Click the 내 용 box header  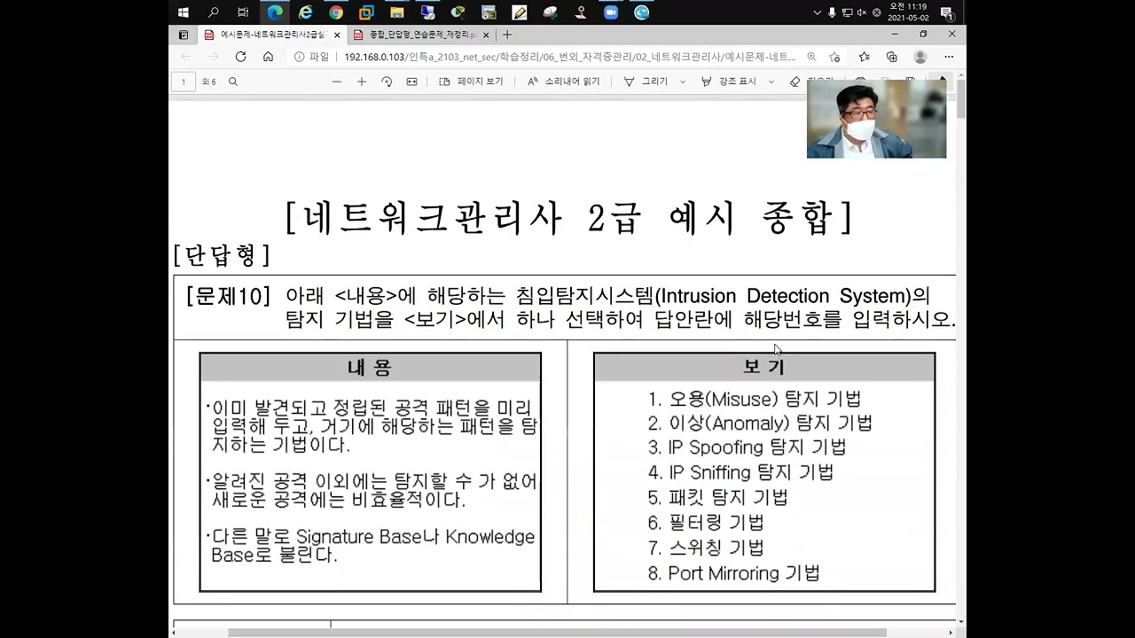pos(370,367)
